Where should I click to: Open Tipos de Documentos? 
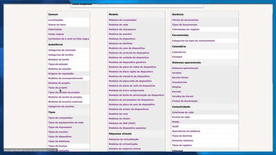click(x=185, y=25)
